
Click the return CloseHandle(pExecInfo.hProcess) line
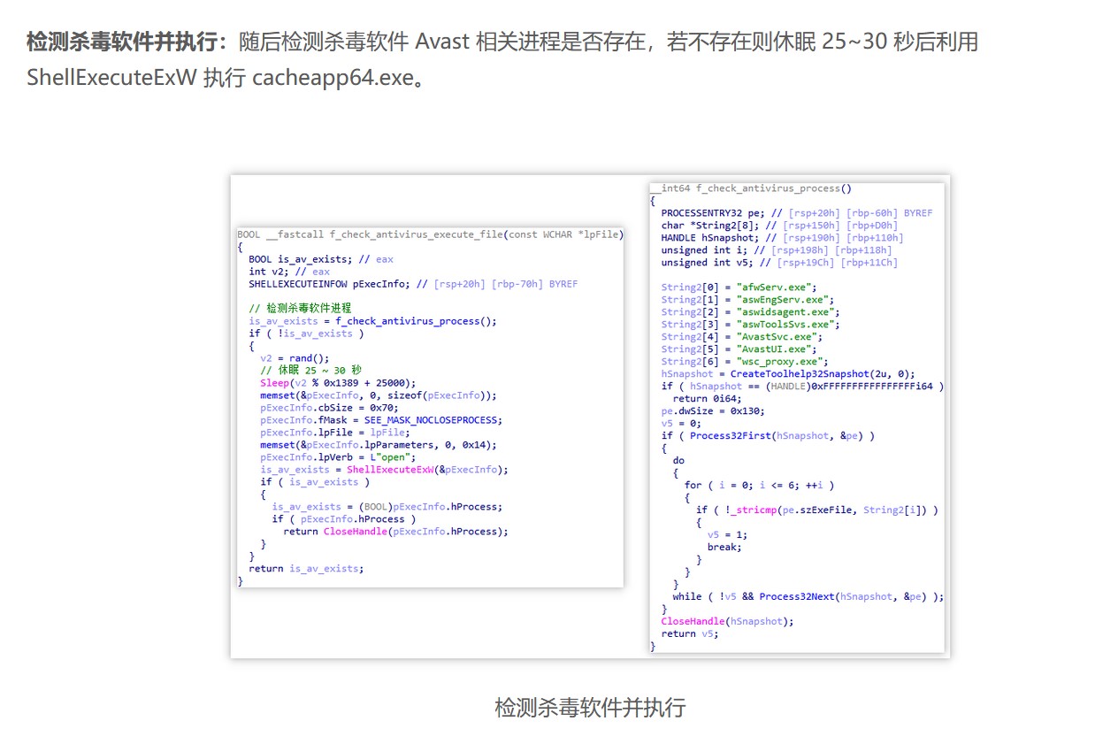coord(396,532)
